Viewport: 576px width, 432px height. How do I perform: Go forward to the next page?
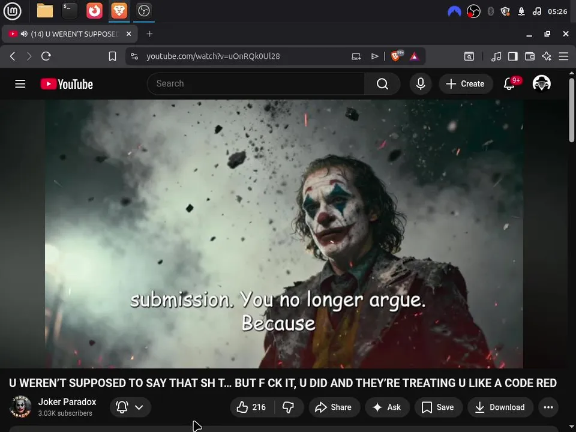coord(29,56)
